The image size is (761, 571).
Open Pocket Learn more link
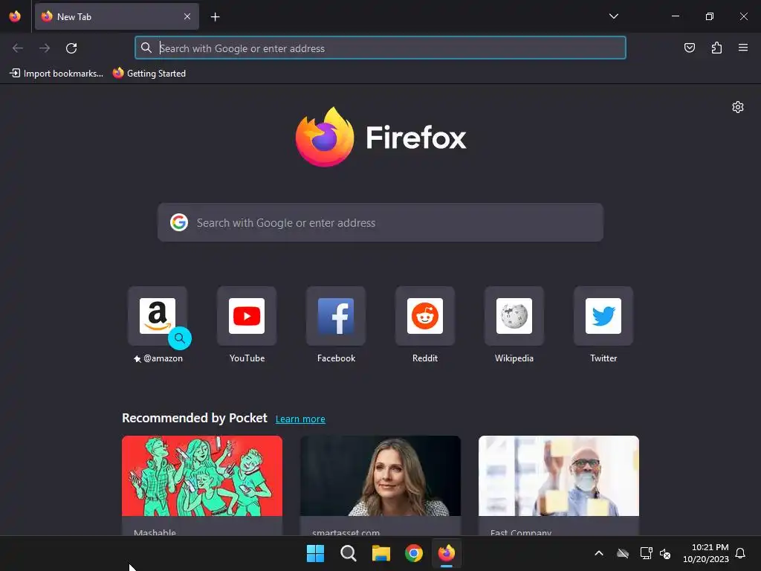coord(300,419)
